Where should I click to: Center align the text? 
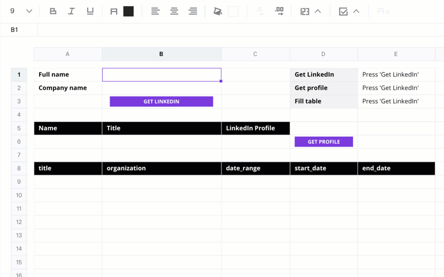coord(174,11)
